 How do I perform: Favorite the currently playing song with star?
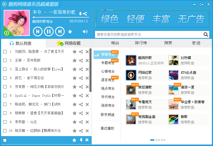tap(70, 32)
